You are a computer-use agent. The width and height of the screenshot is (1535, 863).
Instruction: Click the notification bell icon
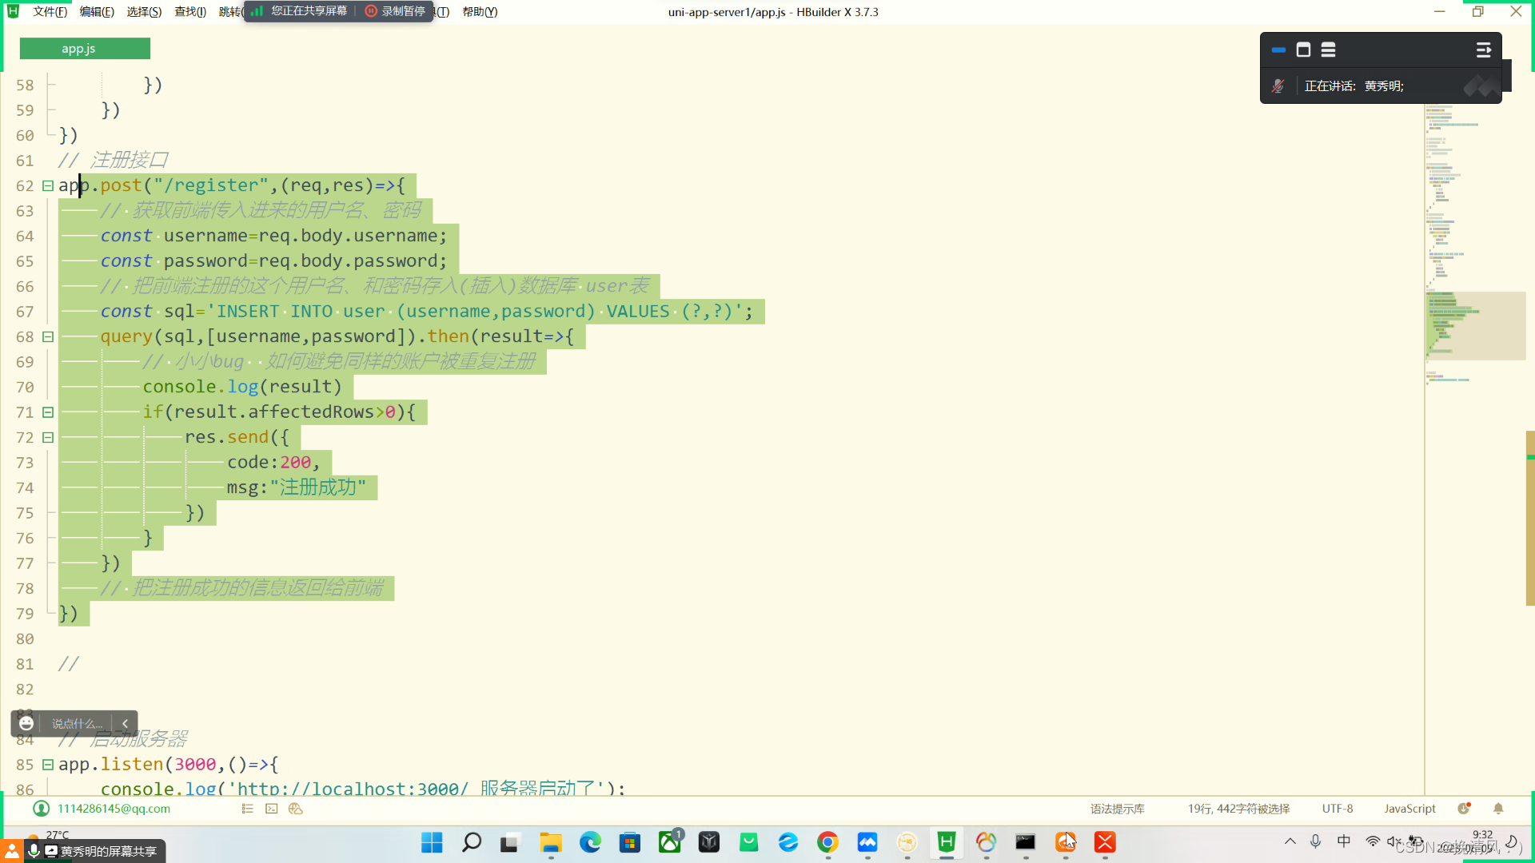(1498, 809)
